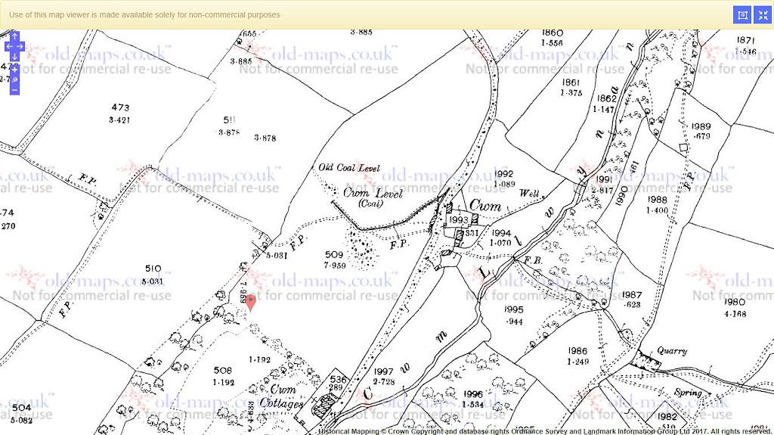This screenshot has width=774, height=435.
Task: Click parcel number 1987
Action: click(x=632, y=294)
